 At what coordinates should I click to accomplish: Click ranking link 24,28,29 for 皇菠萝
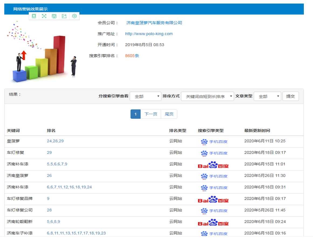(x=55, y=141)
